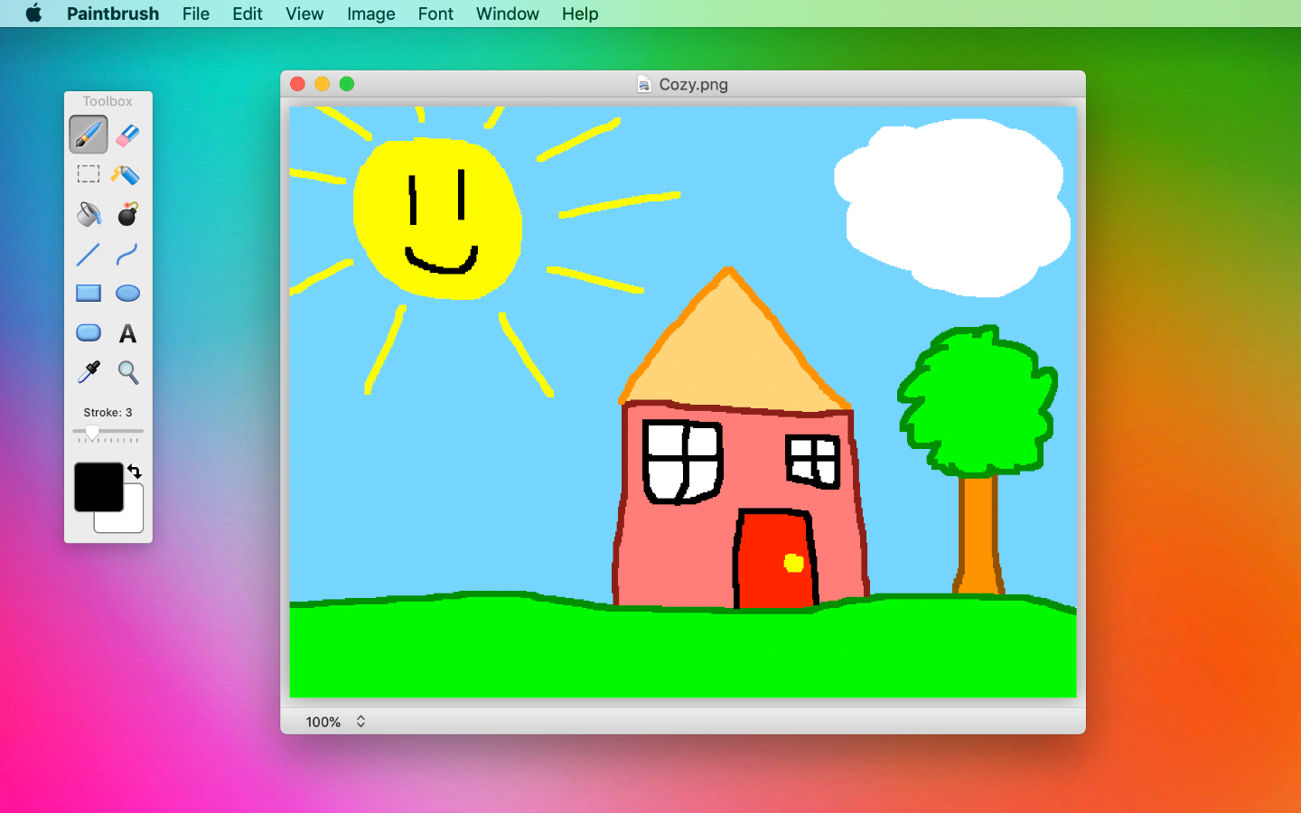The height and width of the screenshot is (813, 1301).
Task: Choose the Eyedropper color picker tool
Action: click(x=88, y=372)
